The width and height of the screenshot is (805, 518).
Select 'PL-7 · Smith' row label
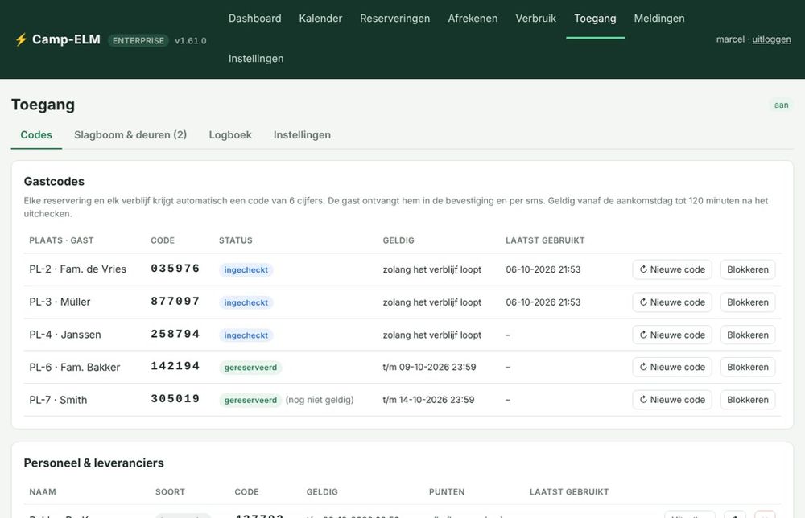coord(58,400)
